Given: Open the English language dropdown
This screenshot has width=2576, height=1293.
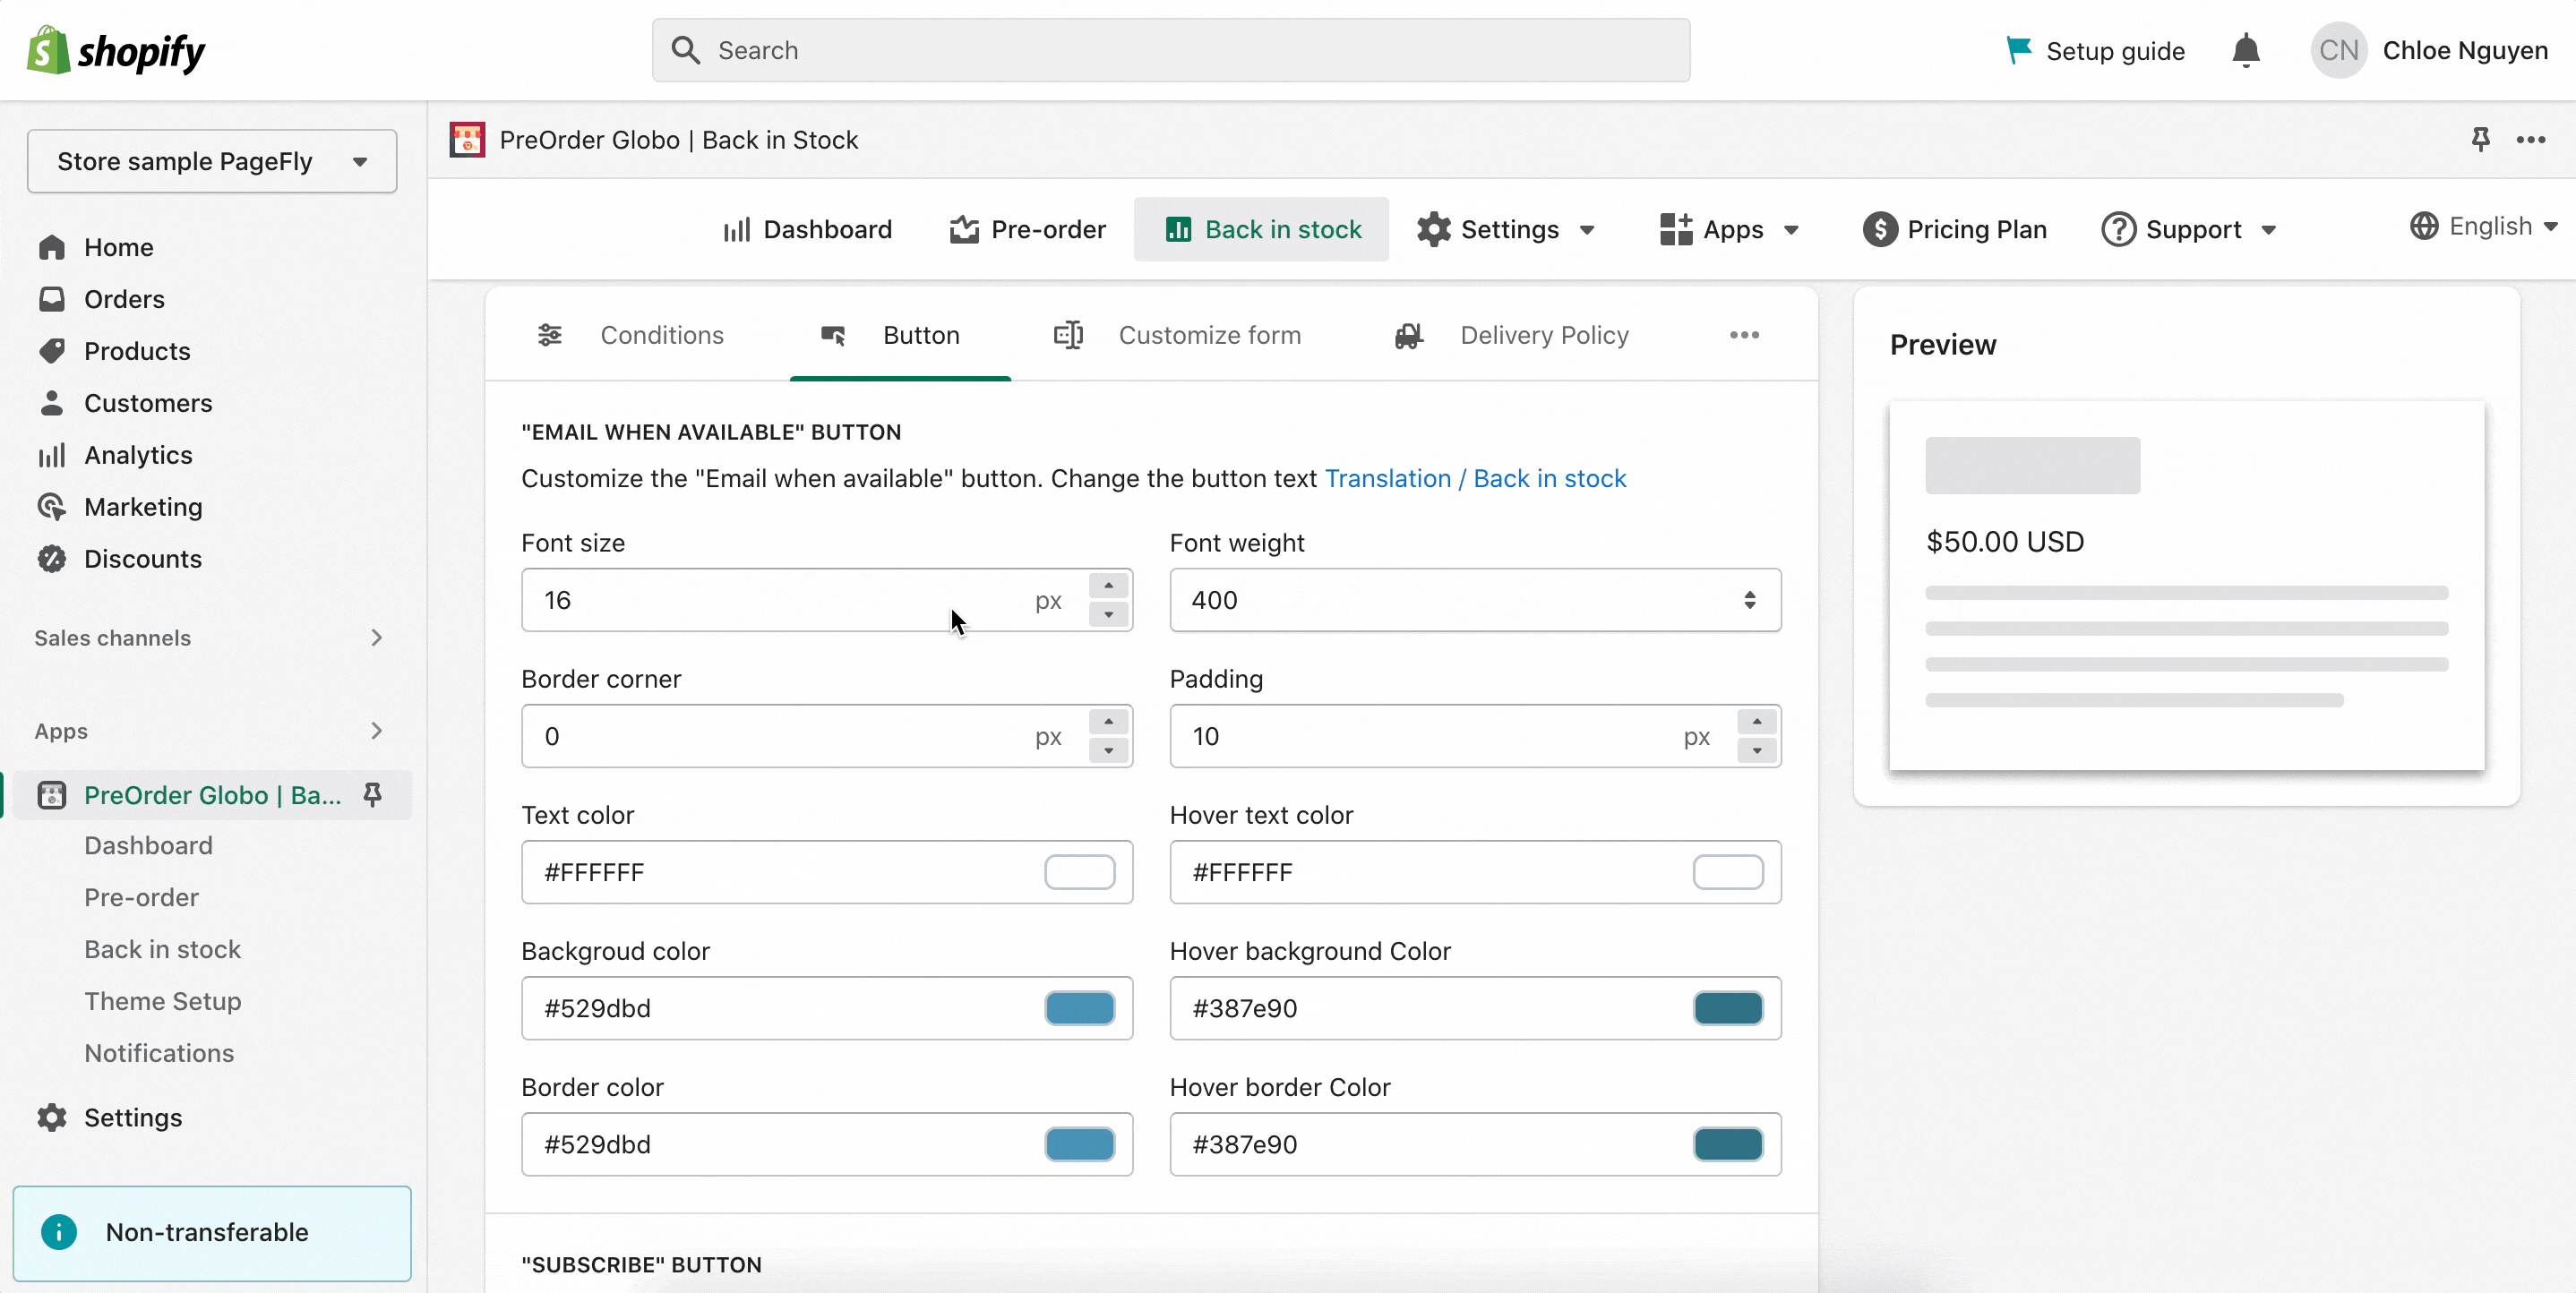Looking at the screenshot, I should [x=2484, y=226].
